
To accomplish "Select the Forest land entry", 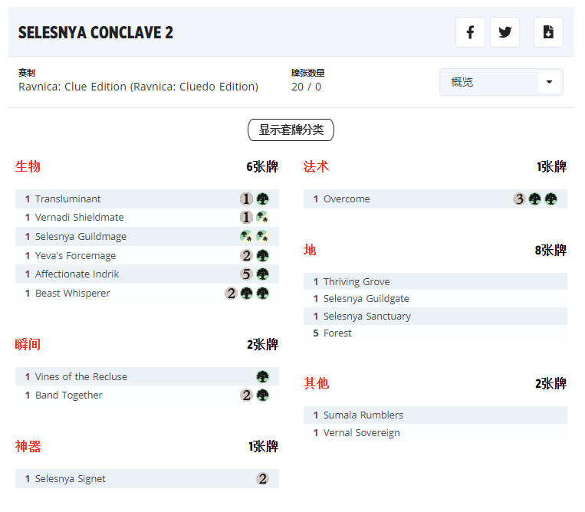I will [337, 333].
